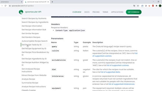Click the intolerances parameter name
The width and height of the screenshot is (162, 91).
pyautogui.click(x=58, y=76)
